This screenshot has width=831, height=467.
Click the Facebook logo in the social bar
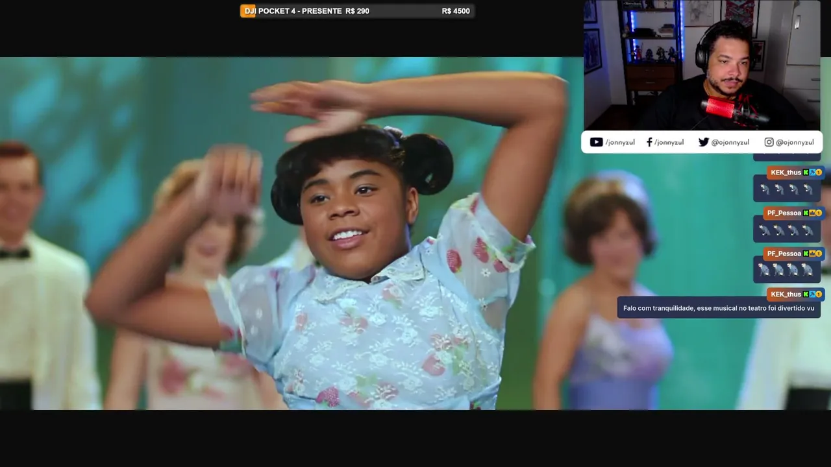(x=649, y=142)
